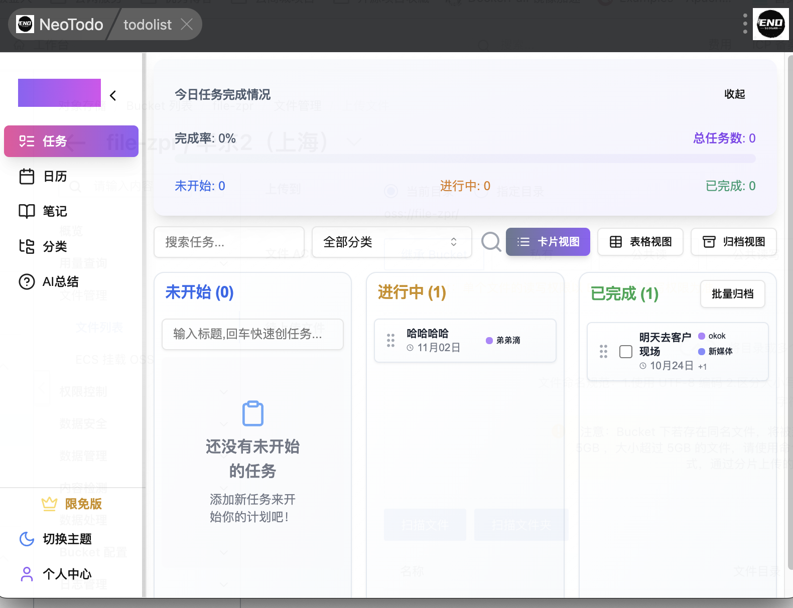Click the +1 extra tags indicator
793x608 pixels.
coord(703,367)
